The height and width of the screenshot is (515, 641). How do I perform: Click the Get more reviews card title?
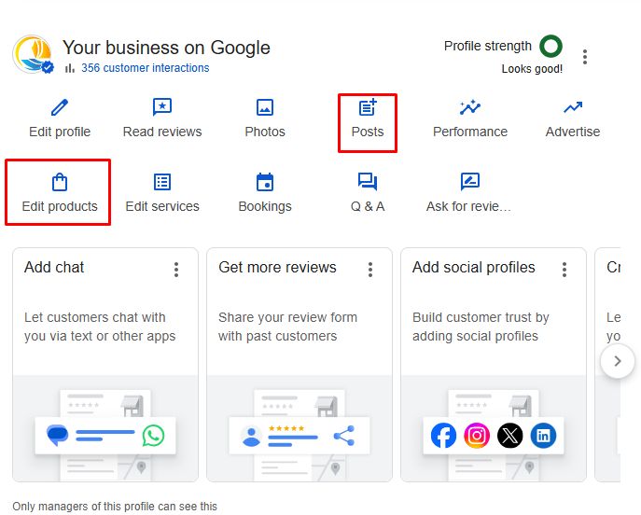[277, 268]
